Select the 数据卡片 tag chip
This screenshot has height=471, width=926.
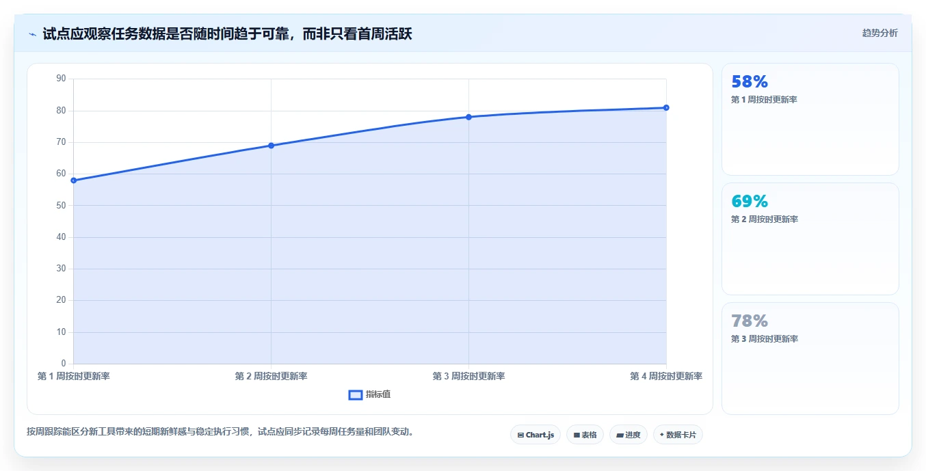[x=678, y=435]
